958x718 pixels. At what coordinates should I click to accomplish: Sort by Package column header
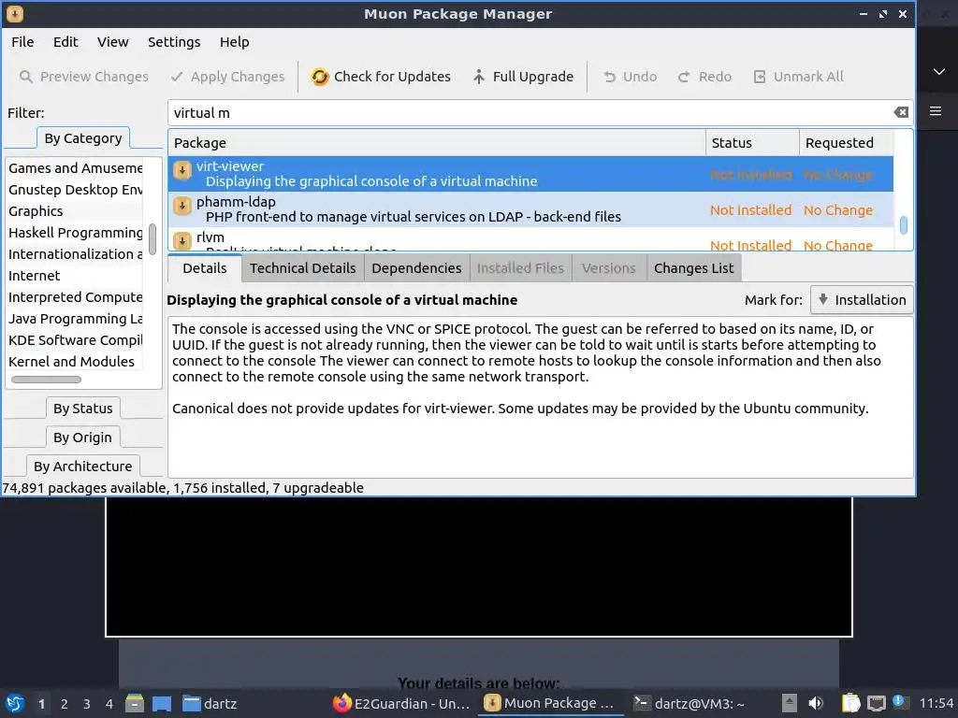click(437, 143)
